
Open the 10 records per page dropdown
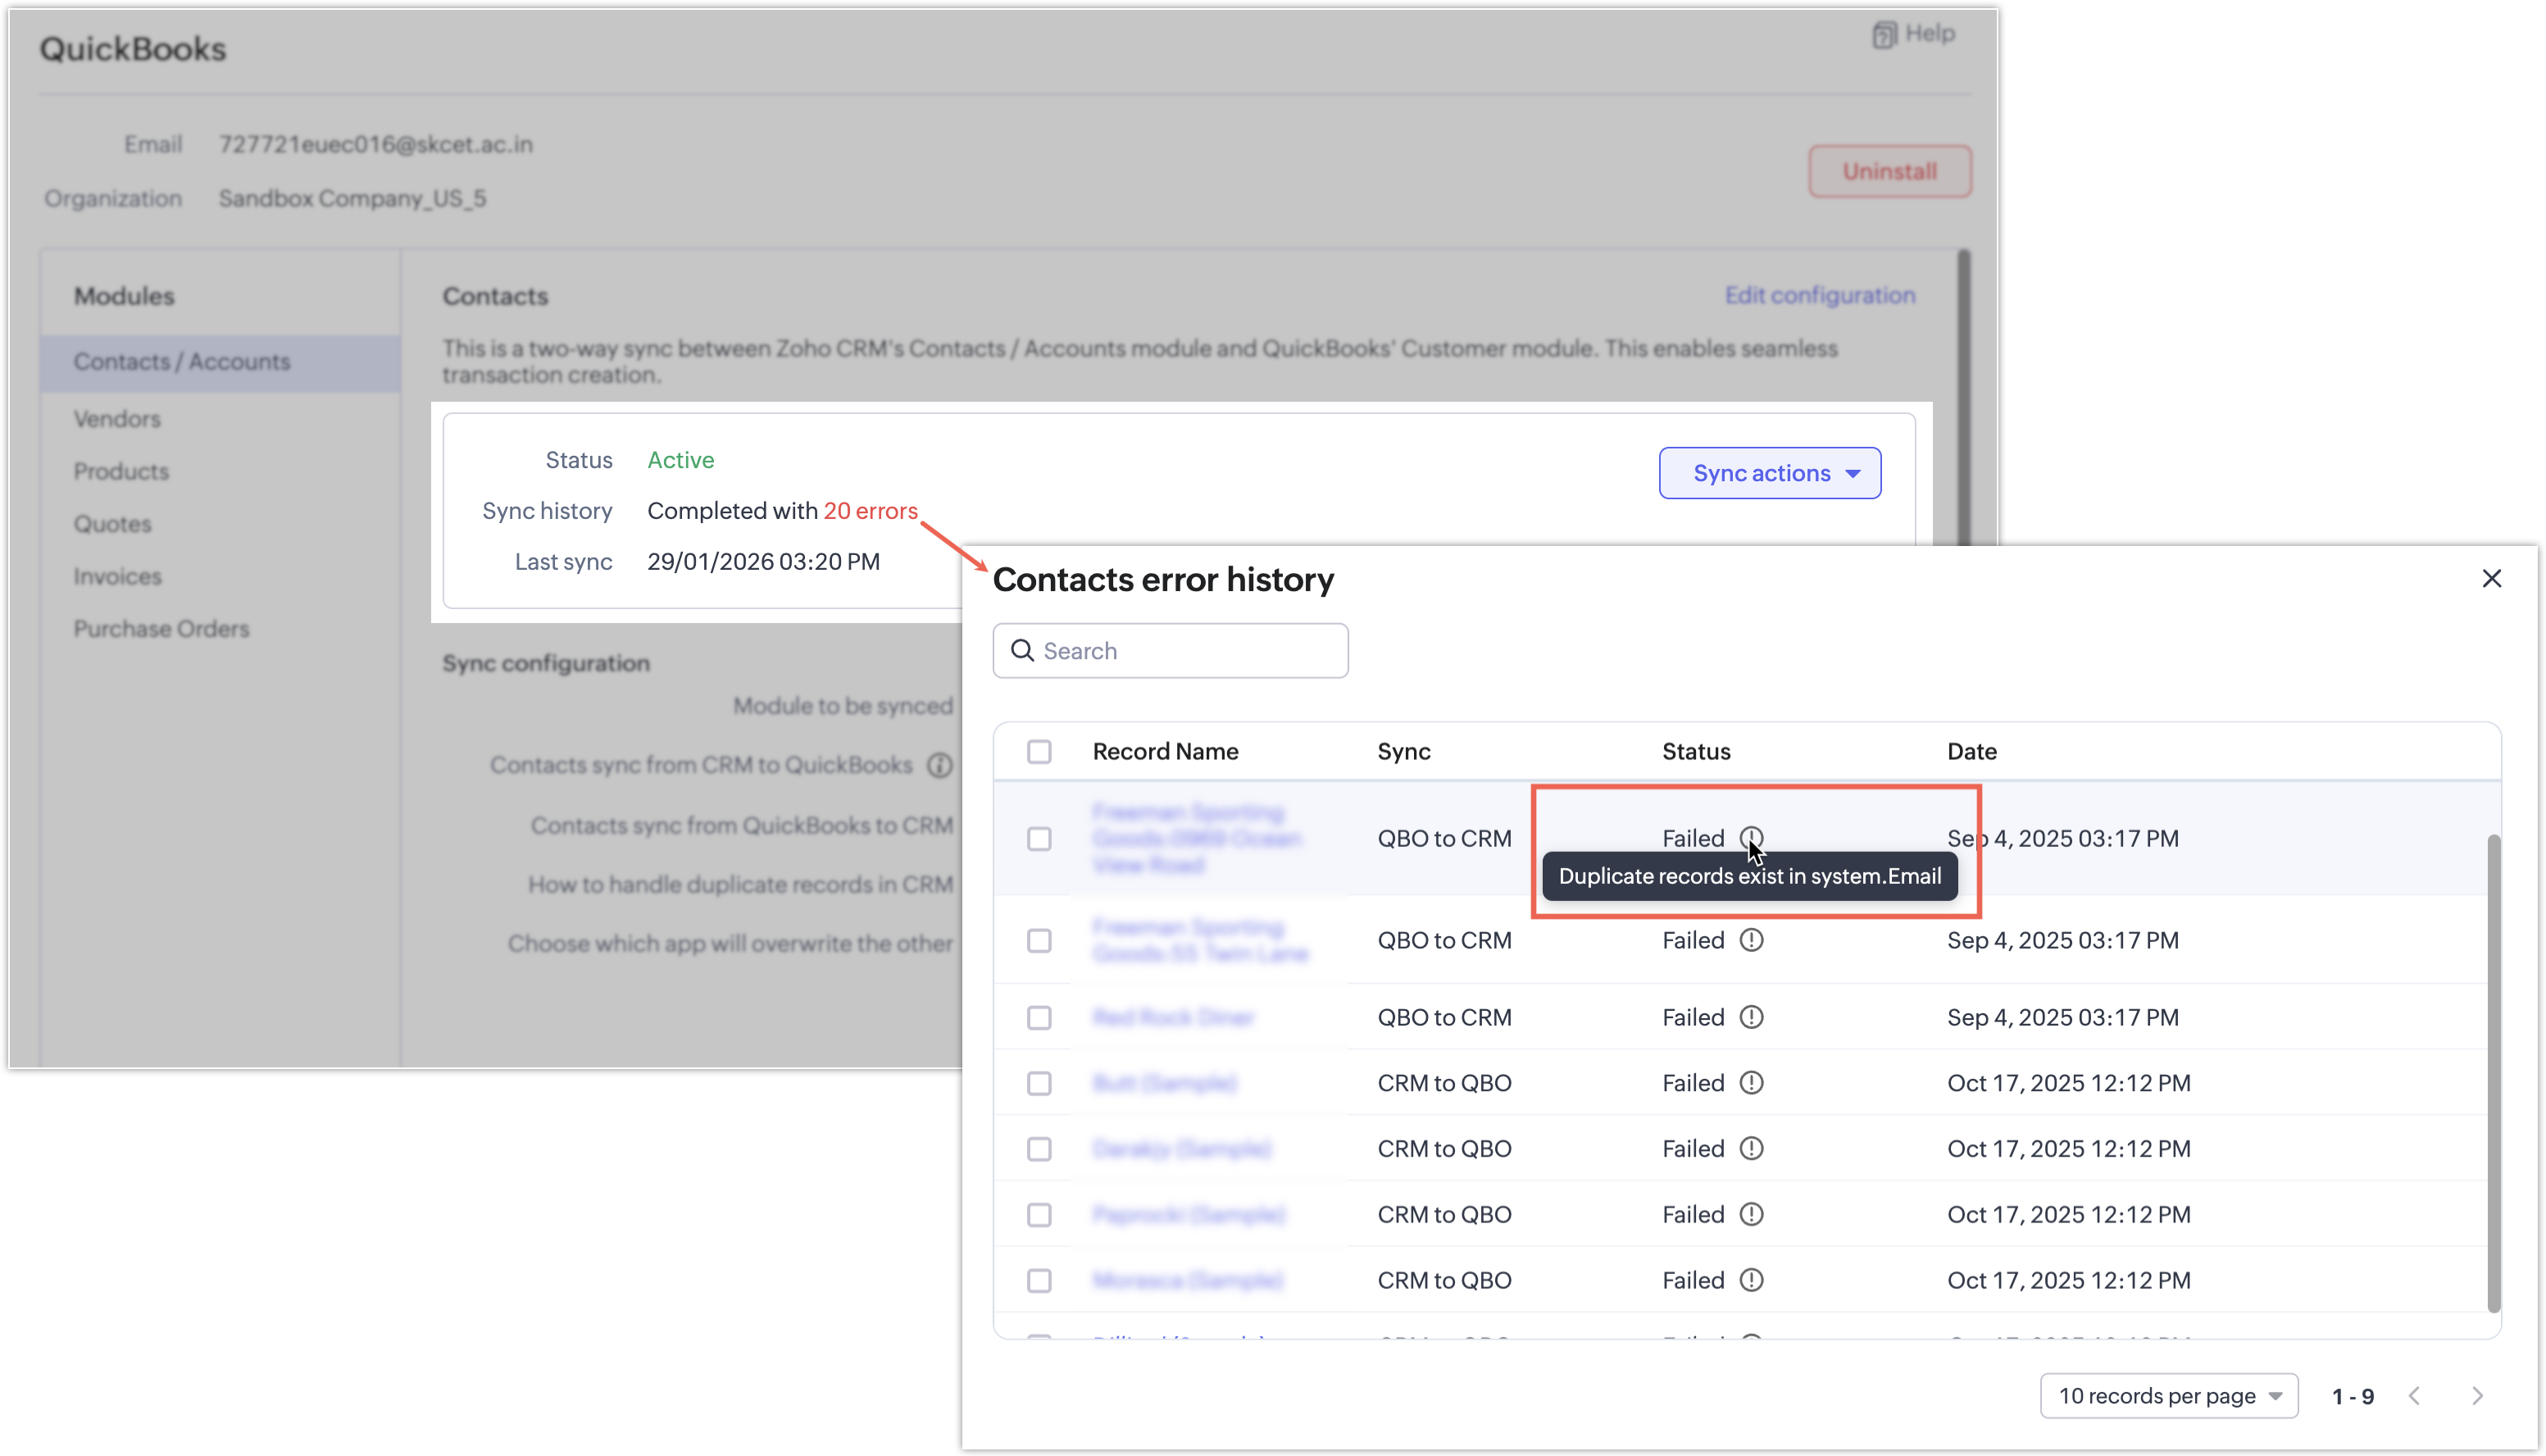(x=2169, y=1396)
